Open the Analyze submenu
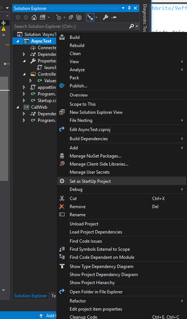Viewport: 187px width, 319px height. coord(122,70)
